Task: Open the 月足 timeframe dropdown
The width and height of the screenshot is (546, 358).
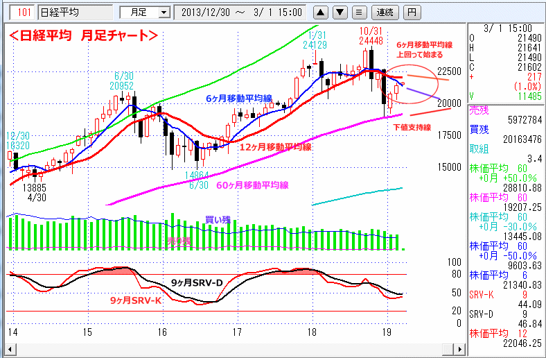Action: (144, 12)
